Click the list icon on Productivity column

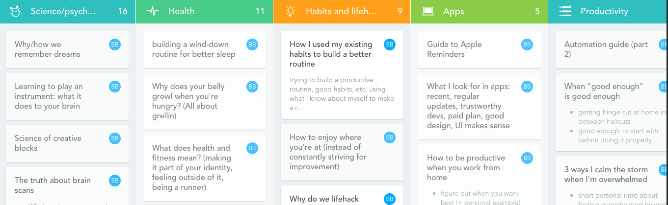[565, 11]
